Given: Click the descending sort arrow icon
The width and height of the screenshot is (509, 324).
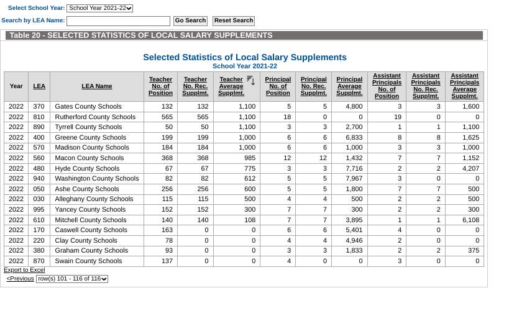Looking at the screenshot, I should [x=250, y=80].
